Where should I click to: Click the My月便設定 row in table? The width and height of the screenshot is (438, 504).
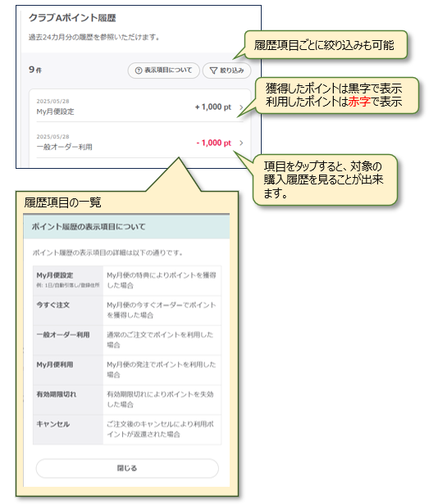[127, 280]
